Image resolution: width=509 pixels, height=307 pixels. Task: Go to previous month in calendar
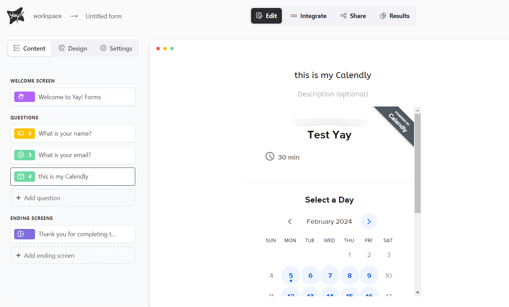[x=290, y=221]
